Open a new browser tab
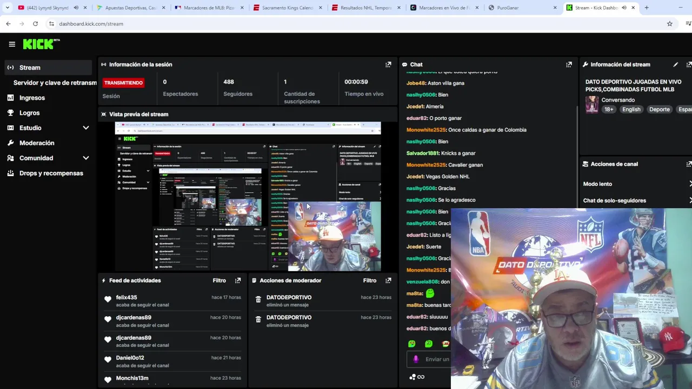Image resolution: width=692 pixels, height=389 pixels. (x=647, y=8)
